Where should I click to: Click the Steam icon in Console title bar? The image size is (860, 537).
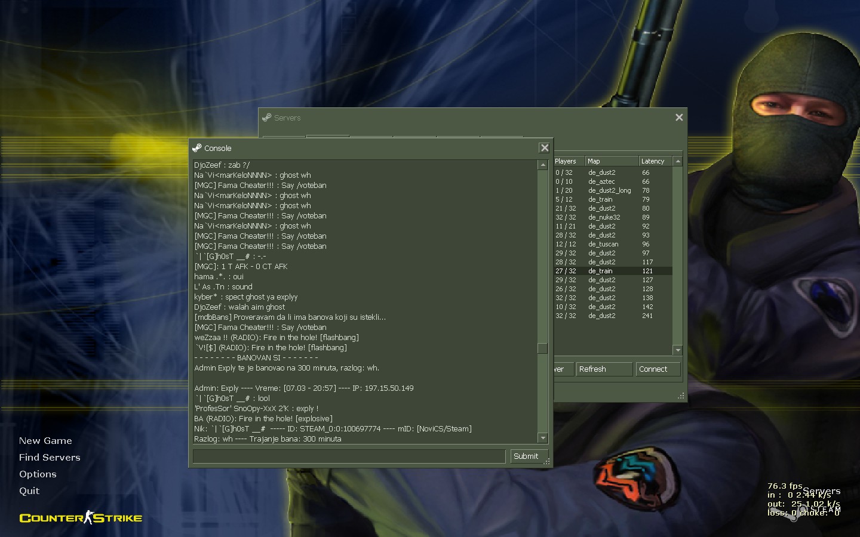tap(196, 148)
